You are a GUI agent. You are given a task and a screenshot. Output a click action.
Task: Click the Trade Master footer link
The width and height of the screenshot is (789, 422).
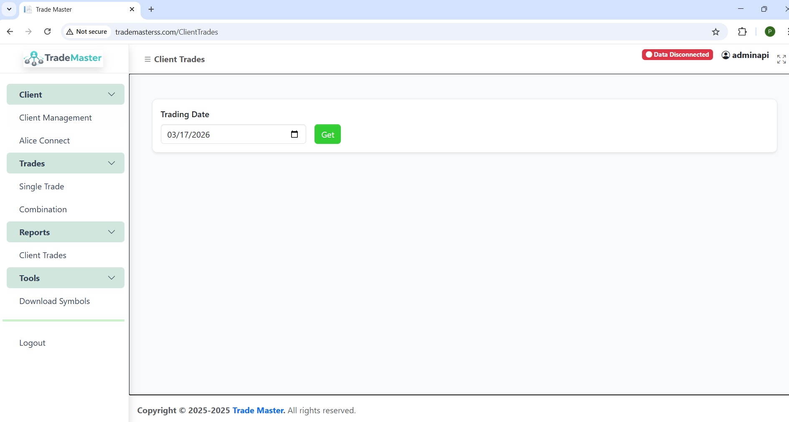point(259,410)
